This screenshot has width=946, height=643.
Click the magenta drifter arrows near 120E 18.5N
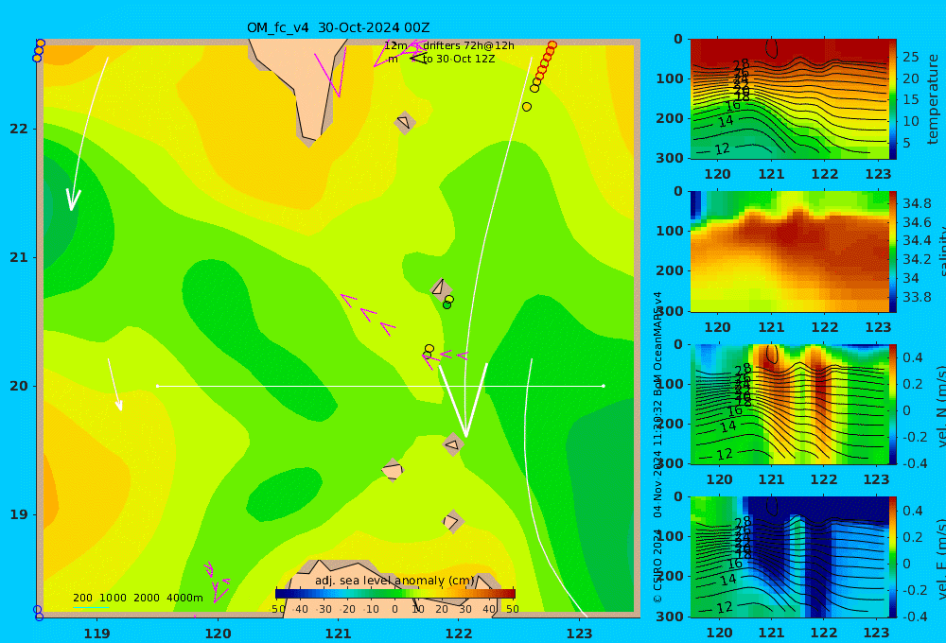pos(217,582)
